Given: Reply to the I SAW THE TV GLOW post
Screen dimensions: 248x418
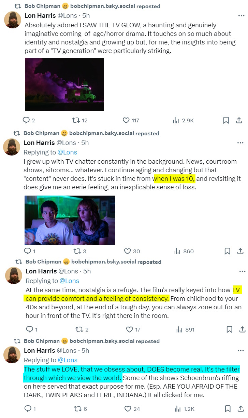Looking at the screenshot, I should [26, 120].
